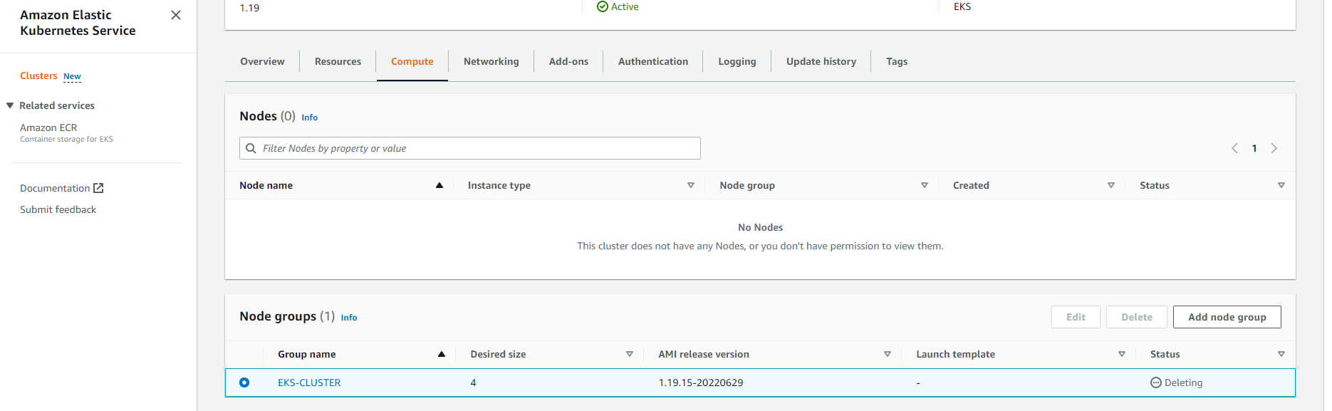The width and height of the screenshot is (1332, 411).
Task: Open the EKS-CLUSTER node group link
Action: (309, 383)
